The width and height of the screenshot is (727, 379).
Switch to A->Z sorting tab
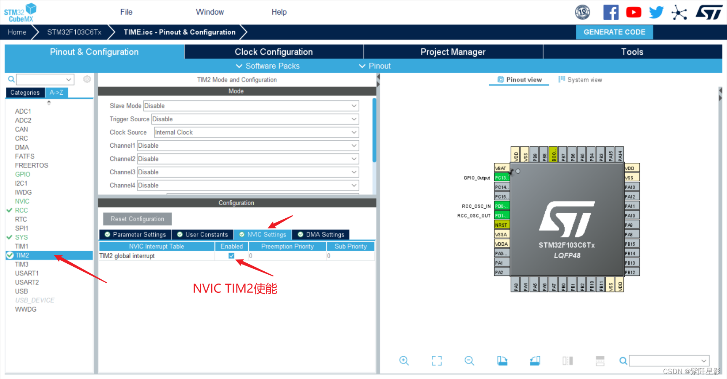[x=56, y=93]
